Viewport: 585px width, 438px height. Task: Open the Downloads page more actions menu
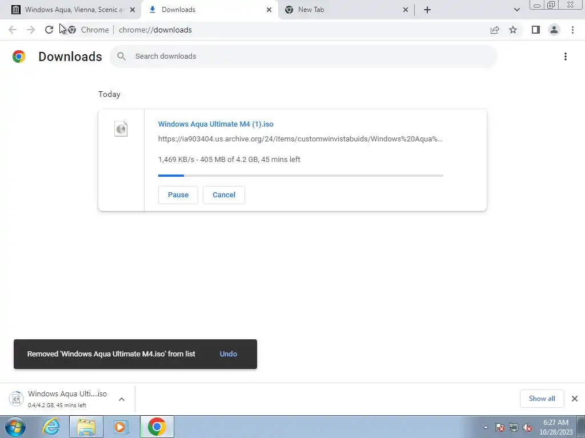(x=566, y=56)
